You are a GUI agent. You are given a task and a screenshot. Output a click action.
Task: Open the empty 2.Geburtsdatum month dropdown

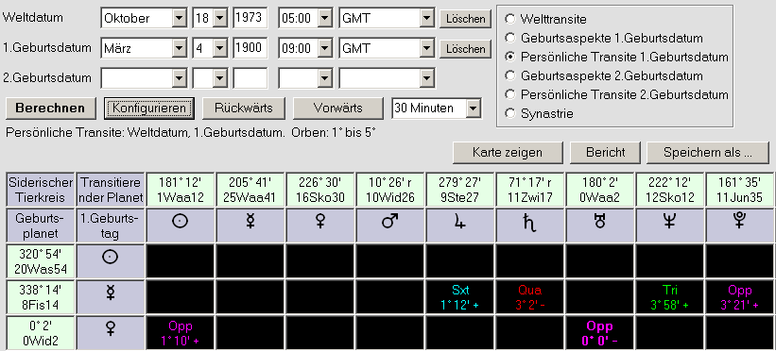click(x=179, y=78)
